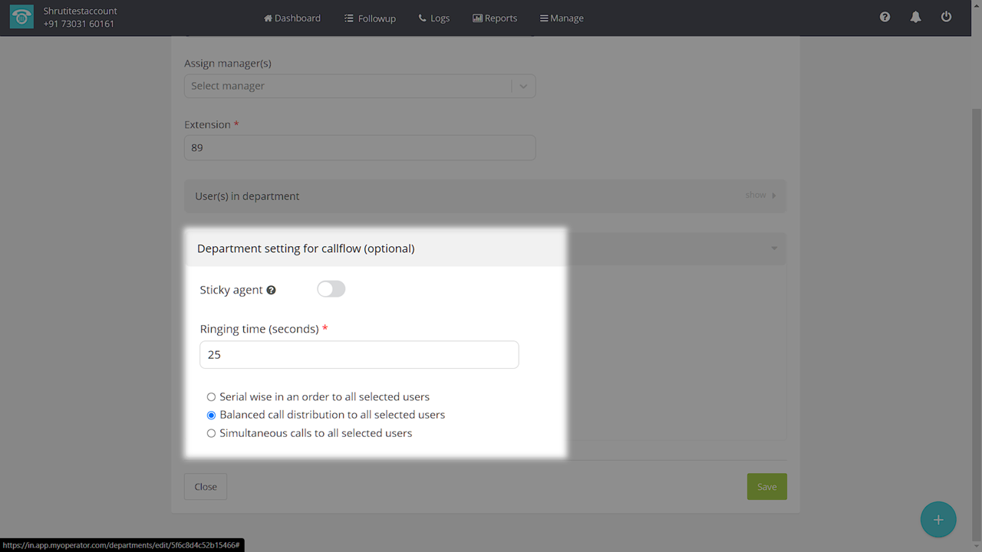This screenshot has height=552, width=982.
Task: Click the Save button
Action: (766, 487)
